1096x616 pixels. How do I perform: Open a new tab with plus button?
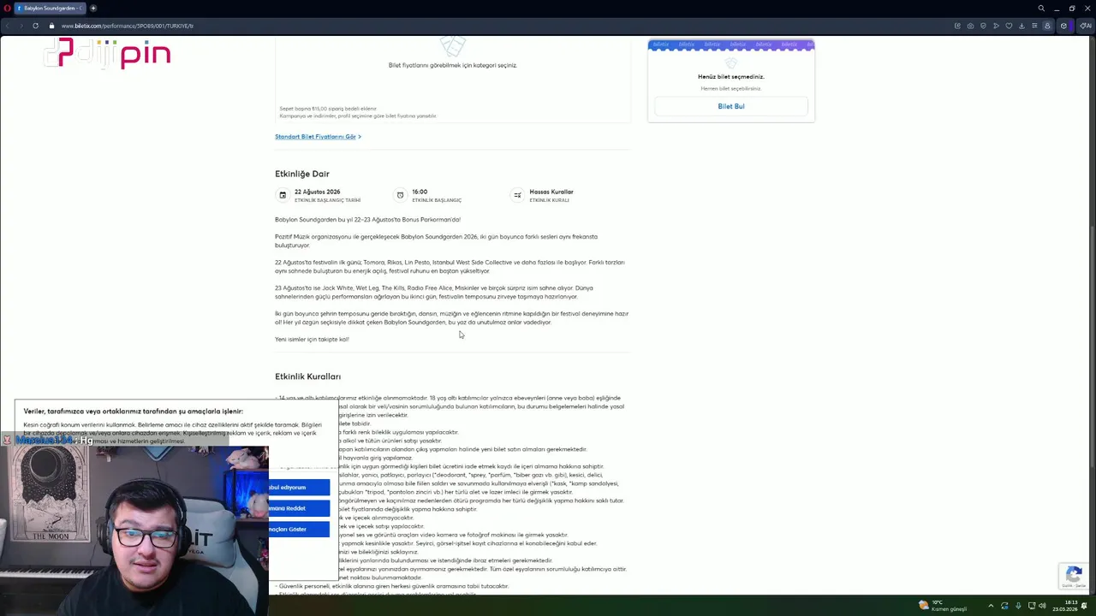[93, 8]
